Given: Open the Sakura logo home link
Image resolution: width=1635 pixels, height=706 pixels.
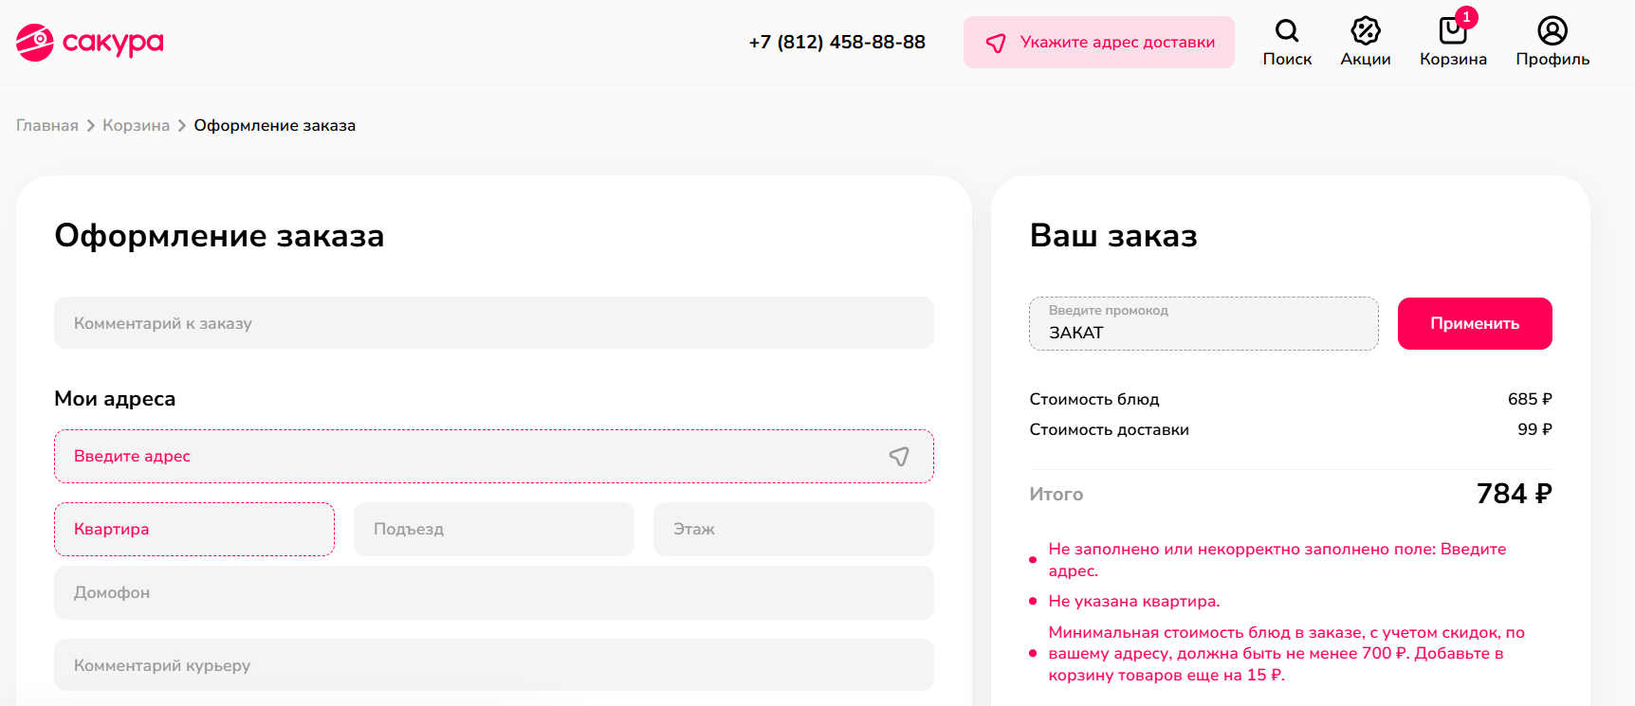Looking at the screenshot, I should click(x=90, y=43).
